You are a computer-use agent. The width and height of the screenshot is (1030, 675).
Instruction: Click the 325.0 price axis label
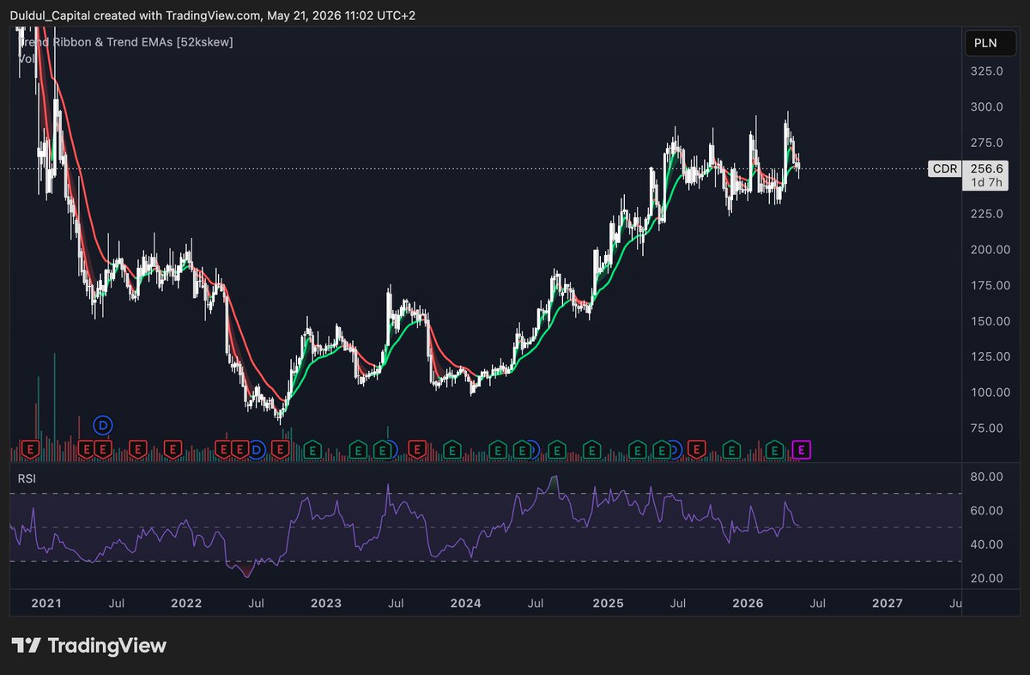point(986,71)
